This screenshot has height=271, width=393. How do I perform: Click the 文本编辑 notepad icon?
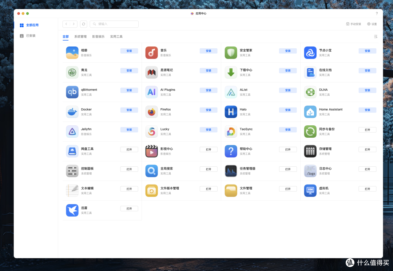(72, 191)
